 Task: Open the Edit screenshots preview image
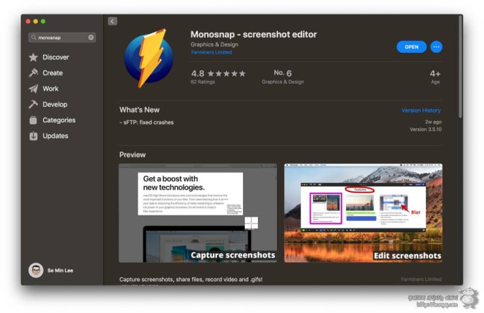coord(363,213)
